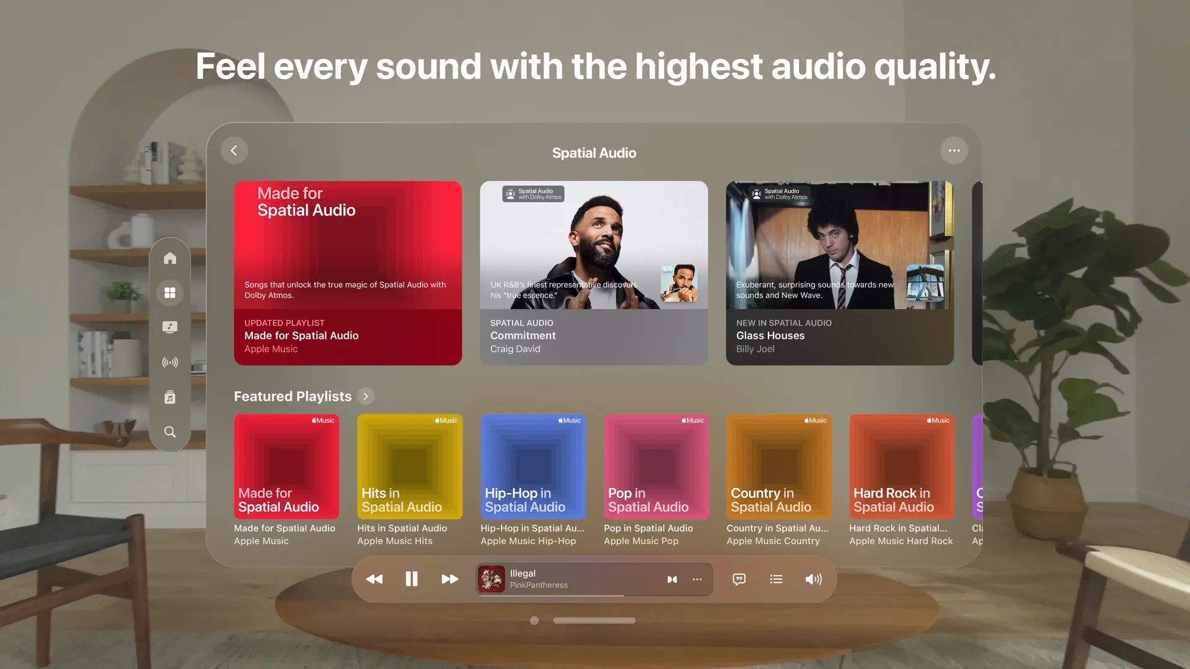Expand Featured Playlists with the chevron
Screen dimensions: 1190x669
[x=366, y=396]
